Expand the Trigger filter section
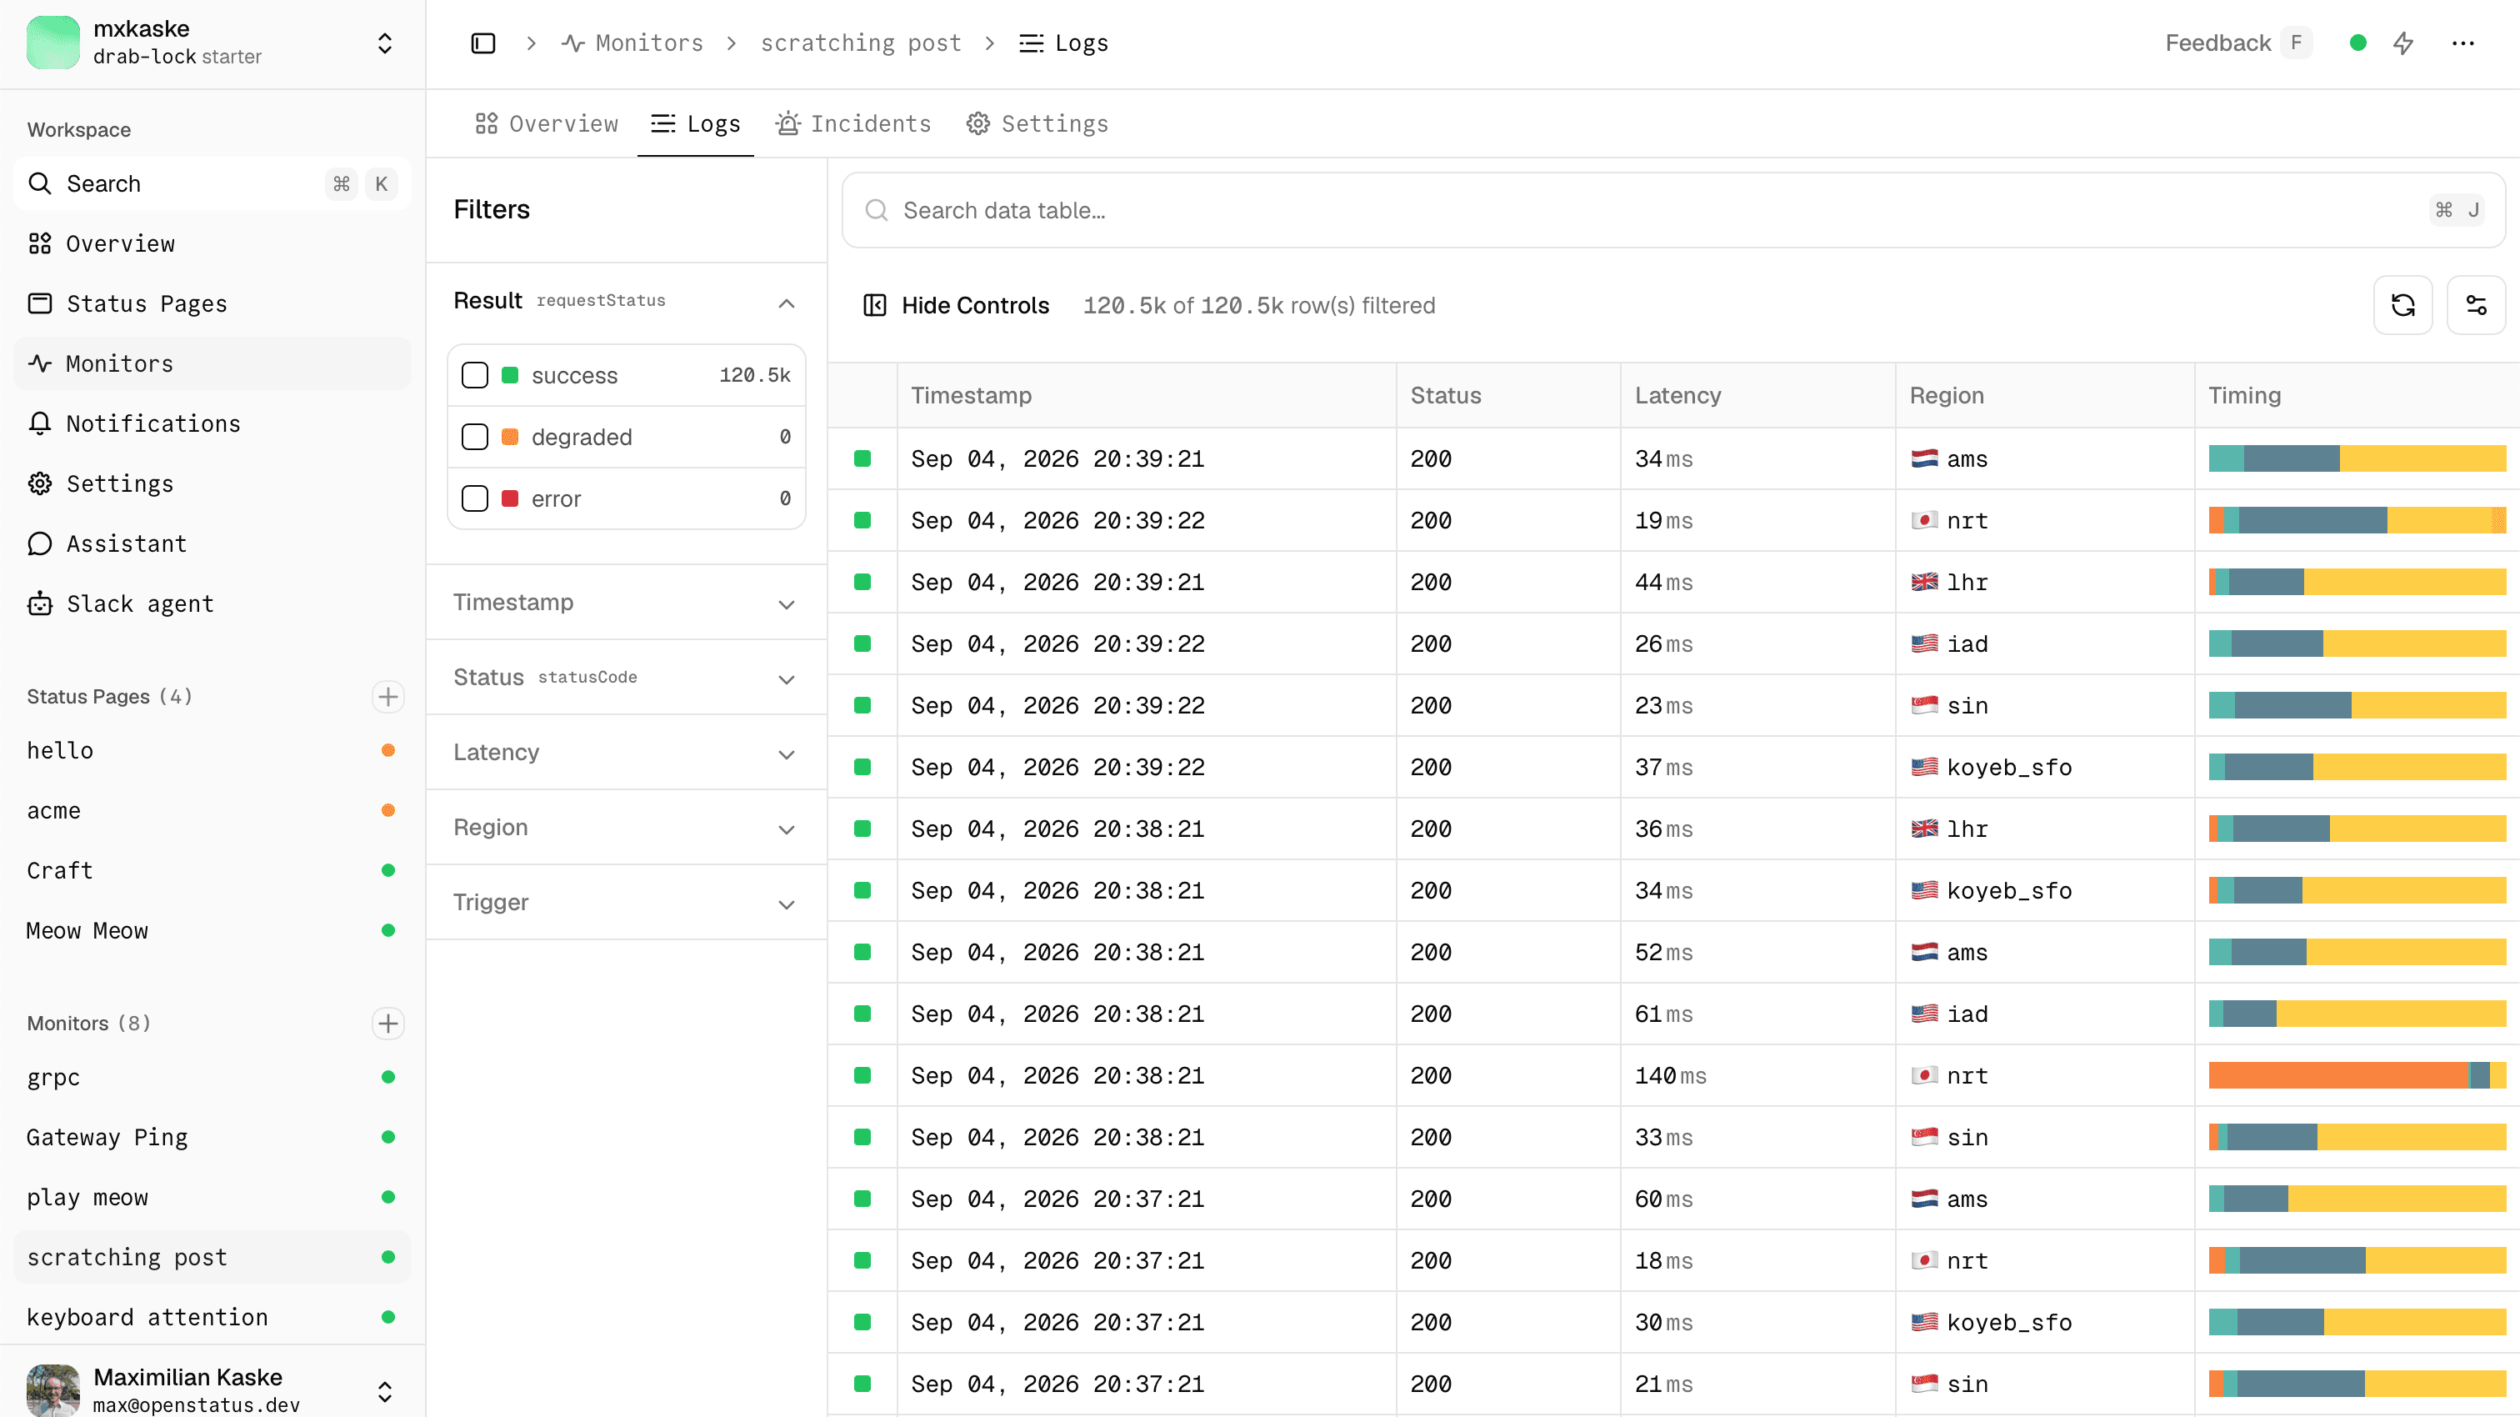This screenshot has height=1417, width=2520. pos(625,904)
